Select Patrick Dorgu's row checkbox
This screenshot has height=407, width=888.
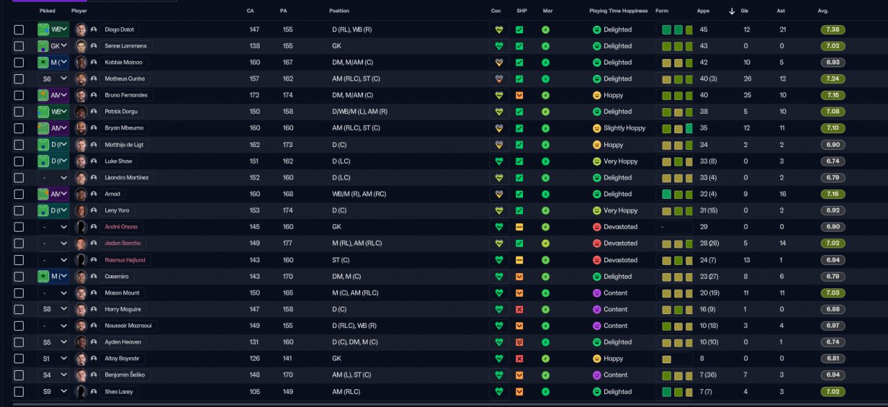click(19, 112)
